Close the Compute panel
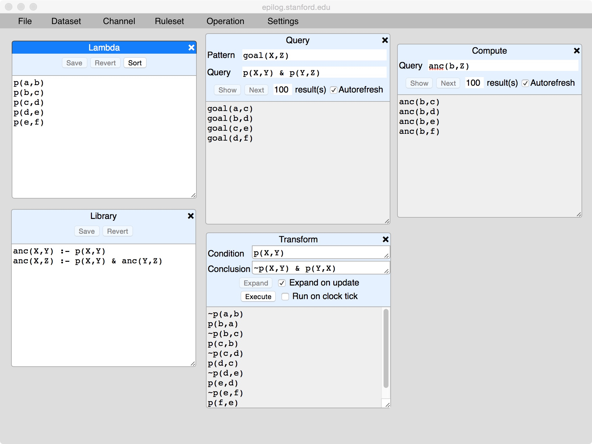592x444 pixels. point(577,51)
